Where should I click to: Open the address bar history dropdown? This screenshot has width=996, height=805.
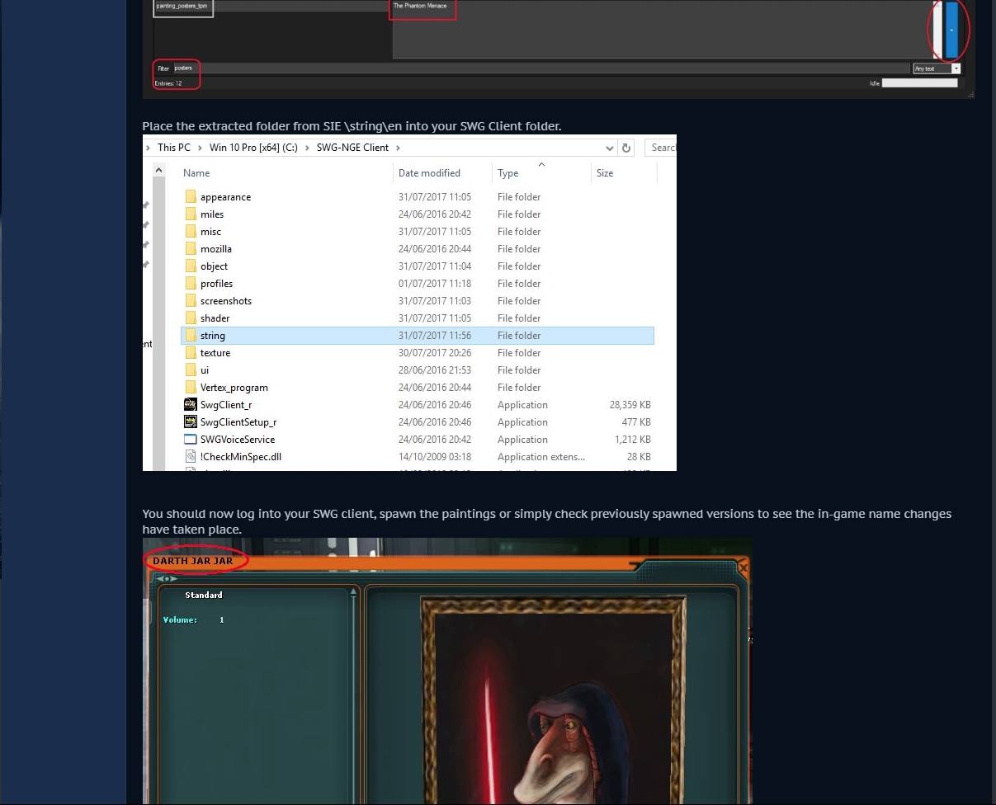[609, 148]
